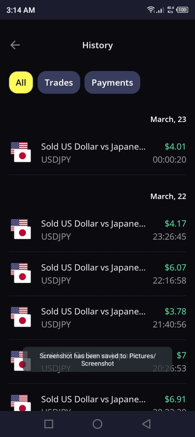195x437 pixels.
Task: Tap USDJPY flag icon for $3.78 trade
Action: [x=21, y=317]
